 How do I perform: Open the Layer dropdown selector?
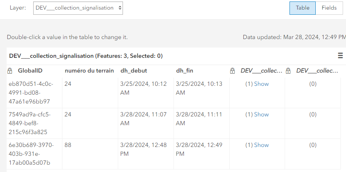(78, 8)
